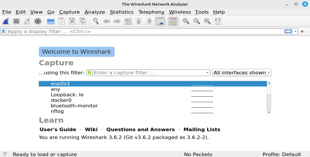
Task: Open the display filter history dropdown arrow
Action: (296, 31)
